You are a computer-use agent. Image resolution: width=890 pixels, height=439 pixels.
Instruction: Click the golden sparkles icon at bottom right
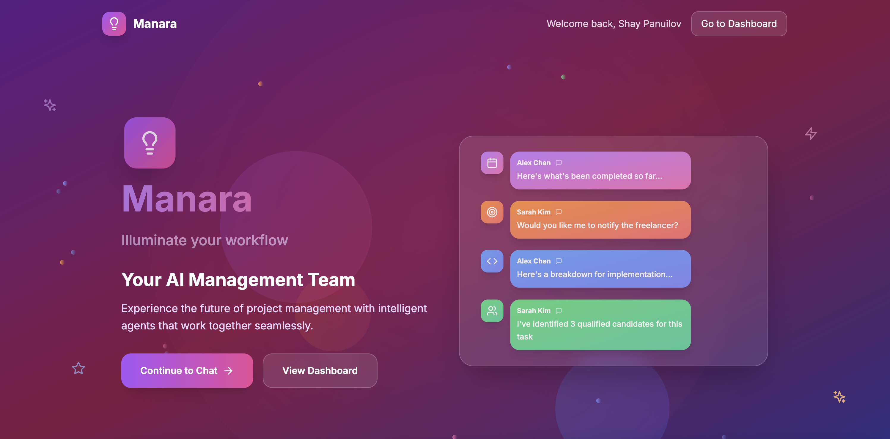[x=839, y=397]
